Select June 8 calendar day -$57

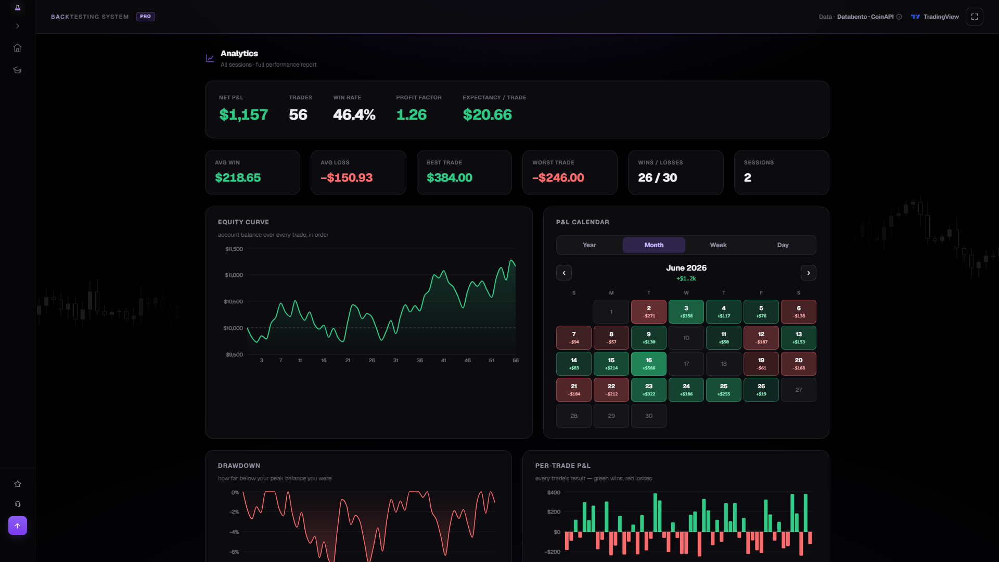[611, 338]
